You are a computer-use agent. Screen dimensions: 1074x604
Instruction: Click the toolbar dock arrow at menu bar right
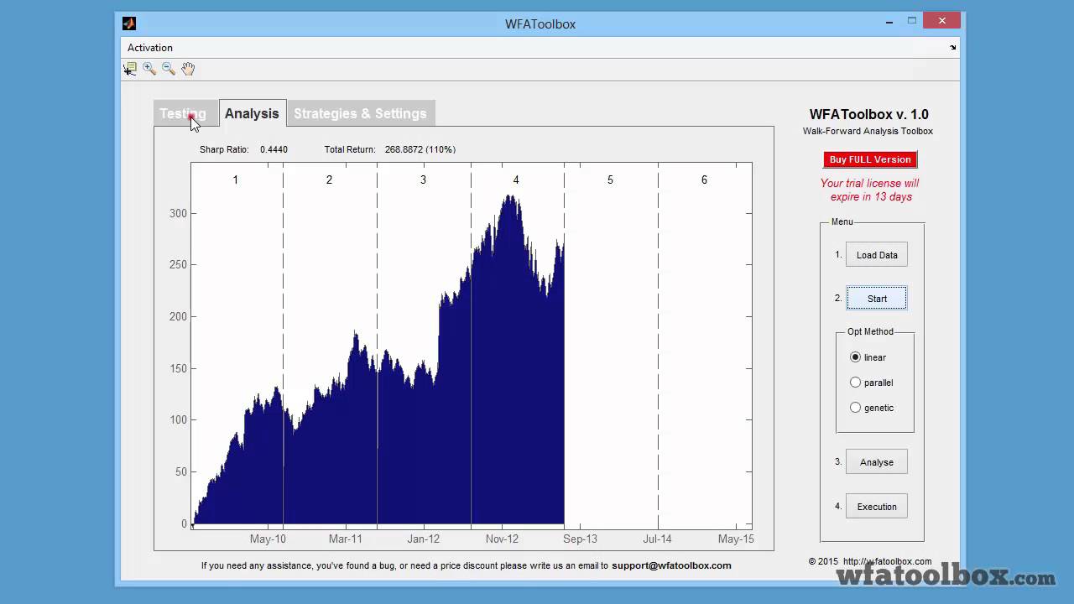pyautogui.click(x=952, y=48)
